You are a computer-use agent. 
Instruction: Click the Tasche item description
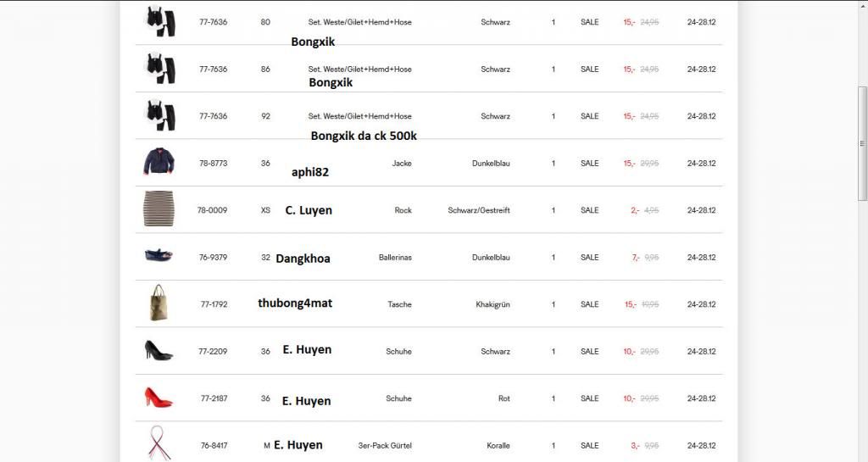(399, 304)
